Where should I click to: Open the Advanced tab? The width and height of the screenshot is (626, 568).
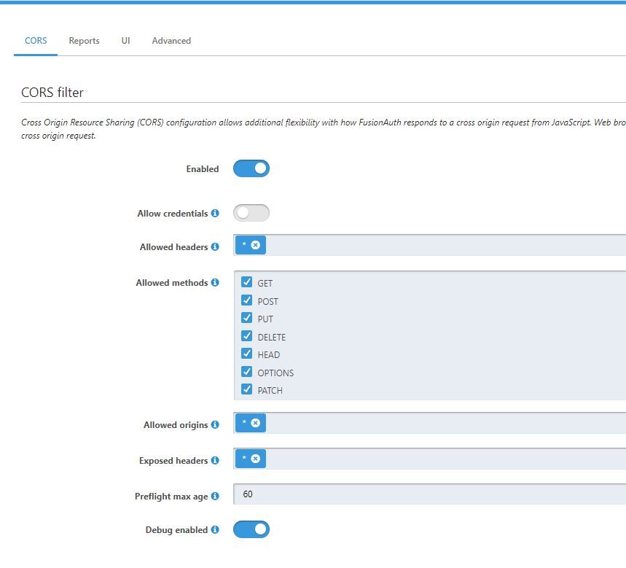171,41
